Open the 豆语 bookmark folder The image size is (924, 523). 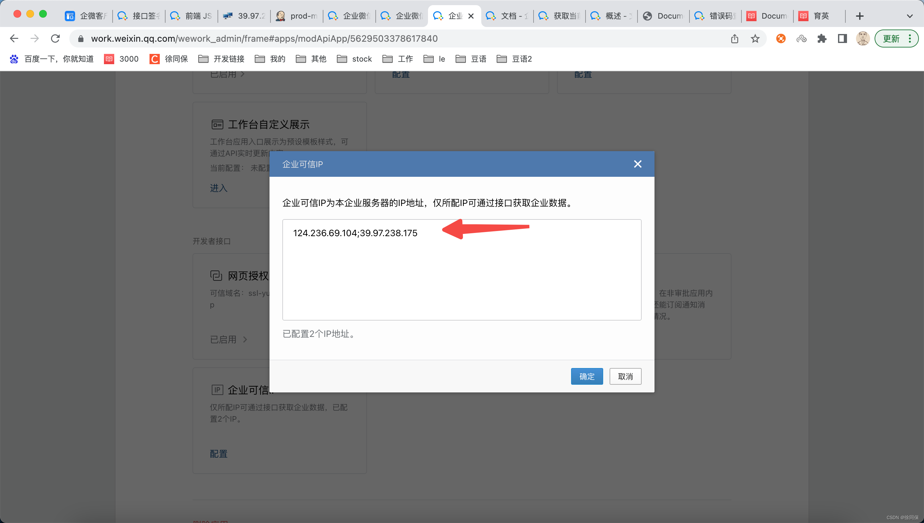pos(471,59)
